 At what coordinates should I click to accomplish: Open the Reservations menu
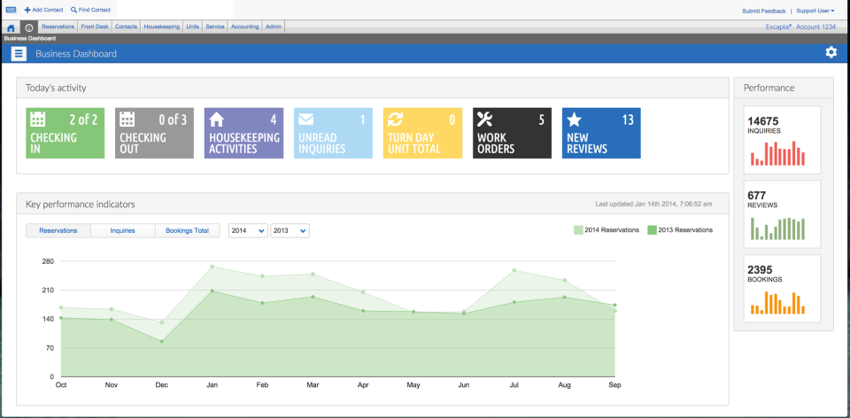(x=58, y=27)
